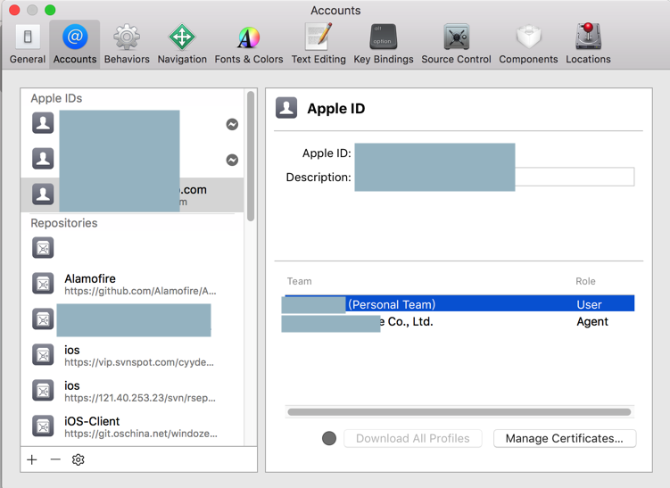Close the Accounts window
This screenshot has height=488, width=670.
[14, 10]
